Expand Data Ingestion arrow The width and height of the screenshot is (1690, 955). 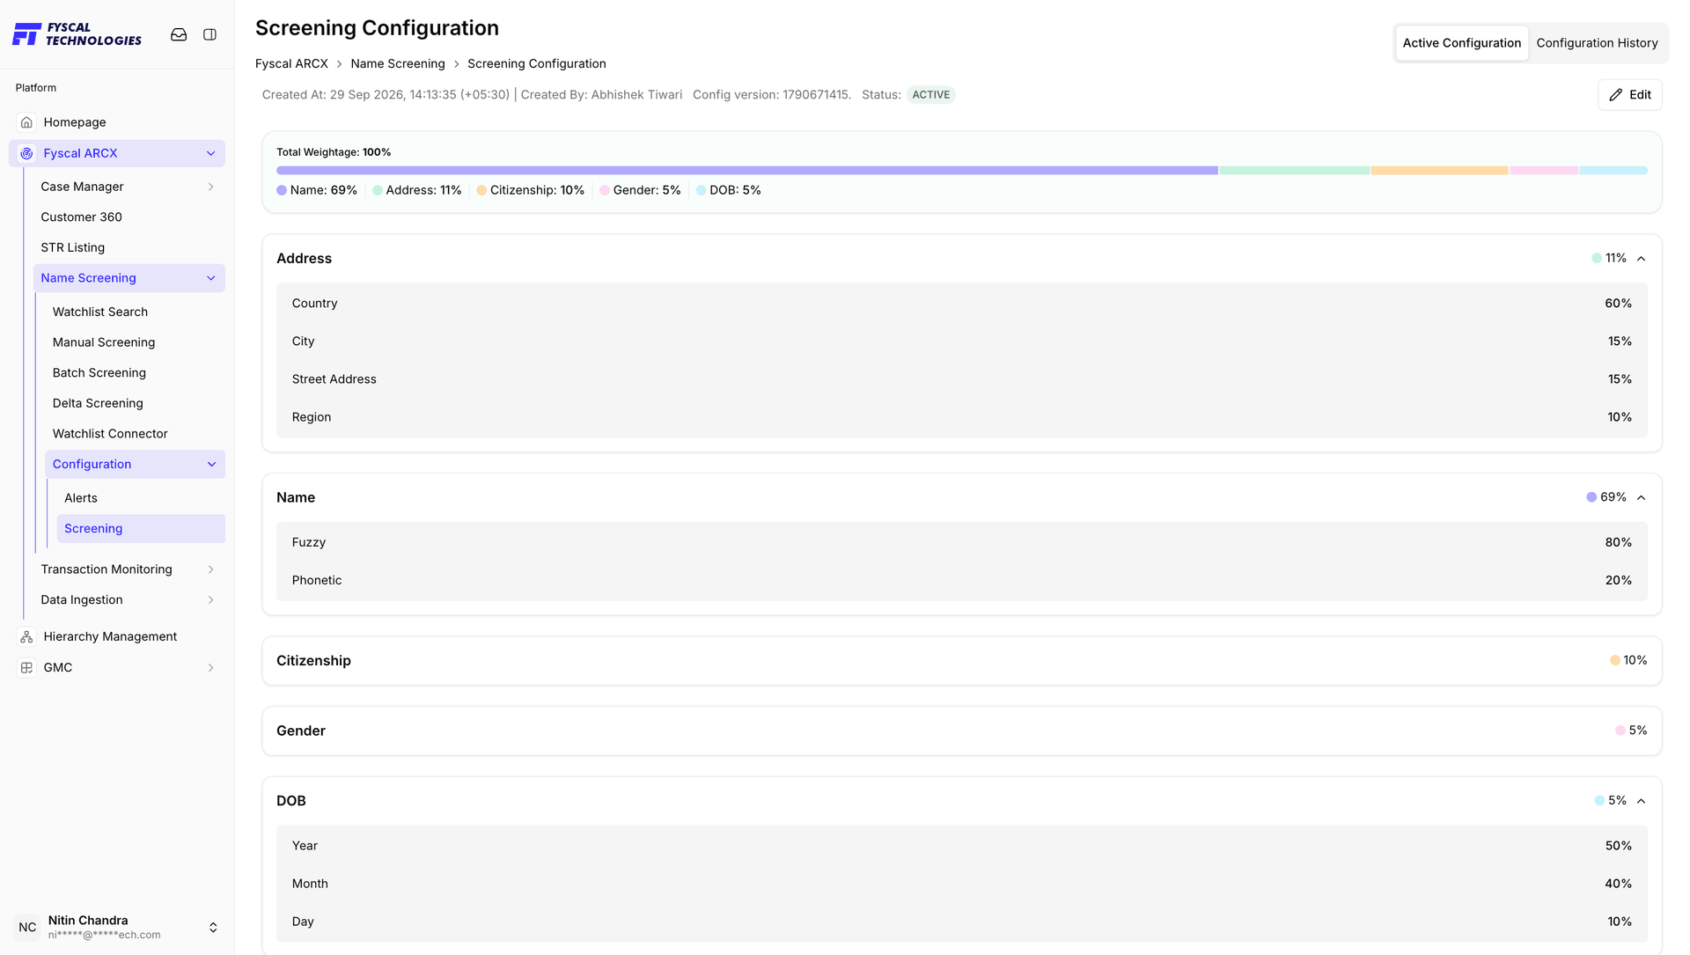pos(210,599)
